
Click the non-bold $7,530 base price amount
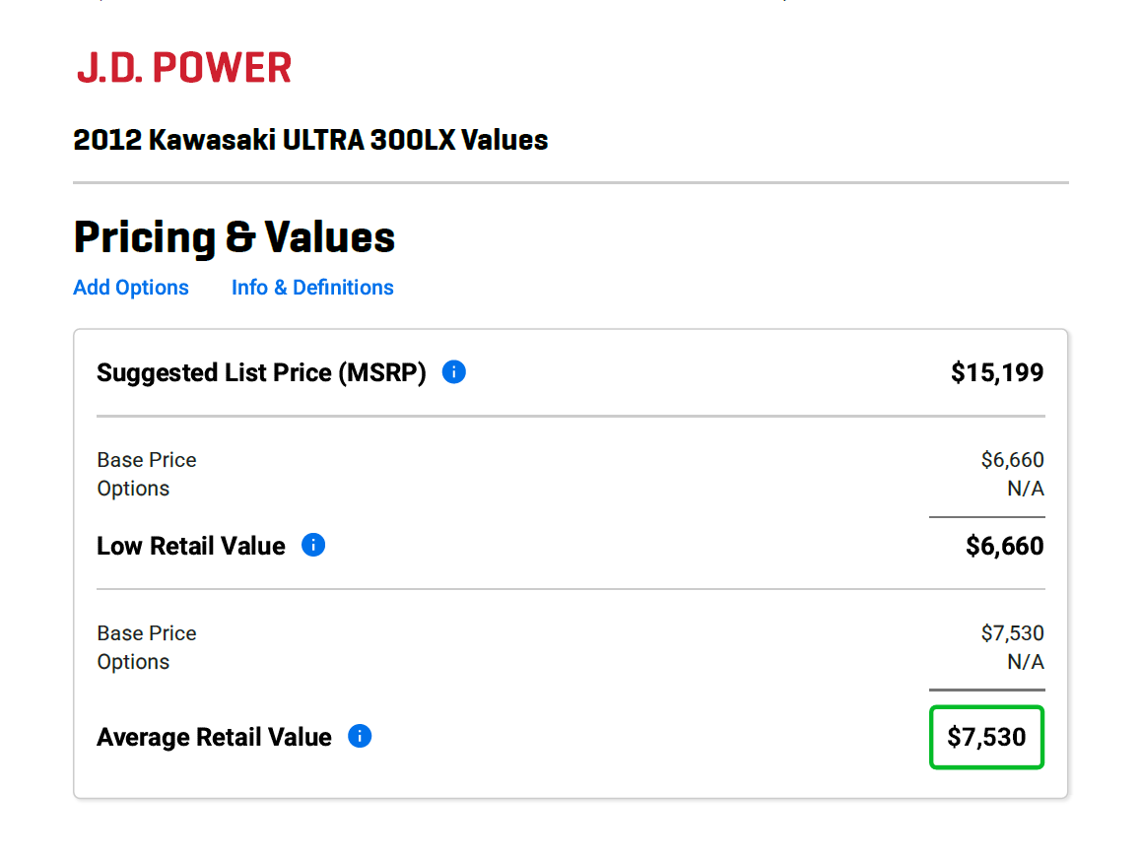[x=1012, y=633]
